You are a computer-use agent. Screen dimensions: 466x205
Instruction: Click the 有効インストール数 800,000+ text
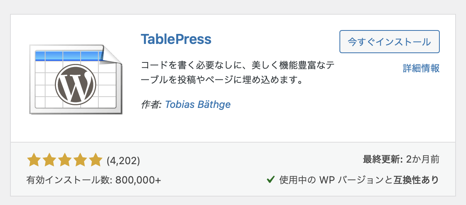[94, 180]
